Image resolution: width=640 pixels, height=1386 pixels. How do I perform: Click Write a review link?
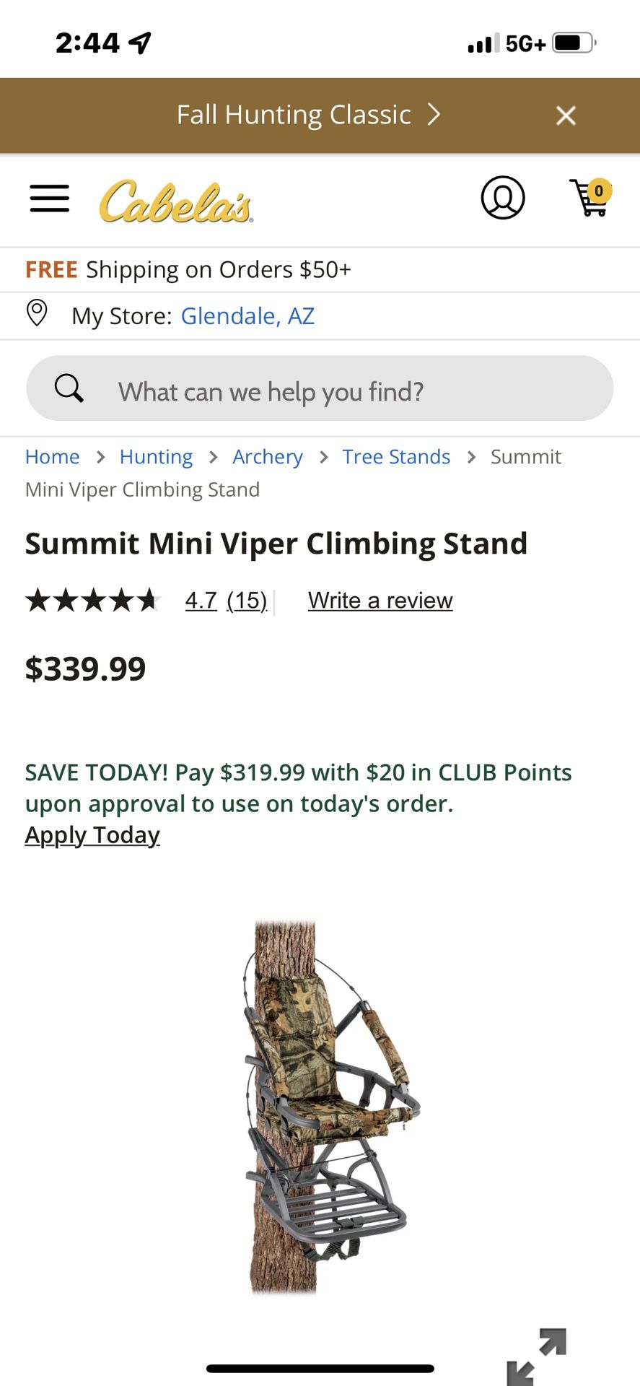point(380,601)
